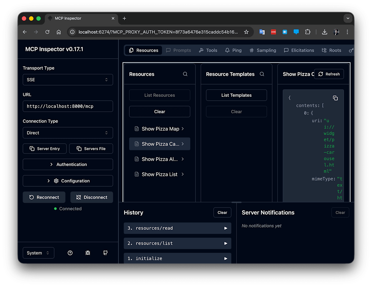Image resolution: width=372 pixels, height=287 pixels.
Task: Click the List Resources button
Action: pyautogui.click(x=160, y=95)
